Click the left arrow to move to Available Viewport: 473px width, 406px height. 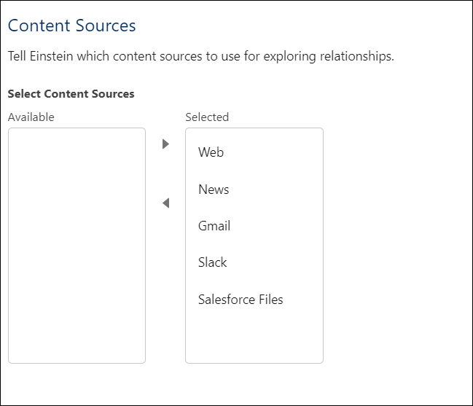(165, 203)
